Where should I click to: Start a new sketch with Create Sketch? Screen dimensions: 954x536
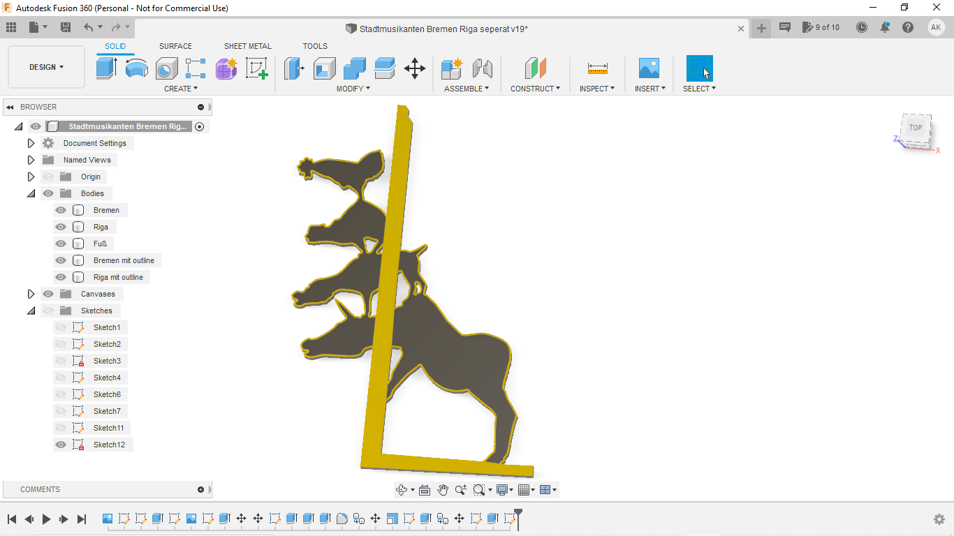pos(256,68)
